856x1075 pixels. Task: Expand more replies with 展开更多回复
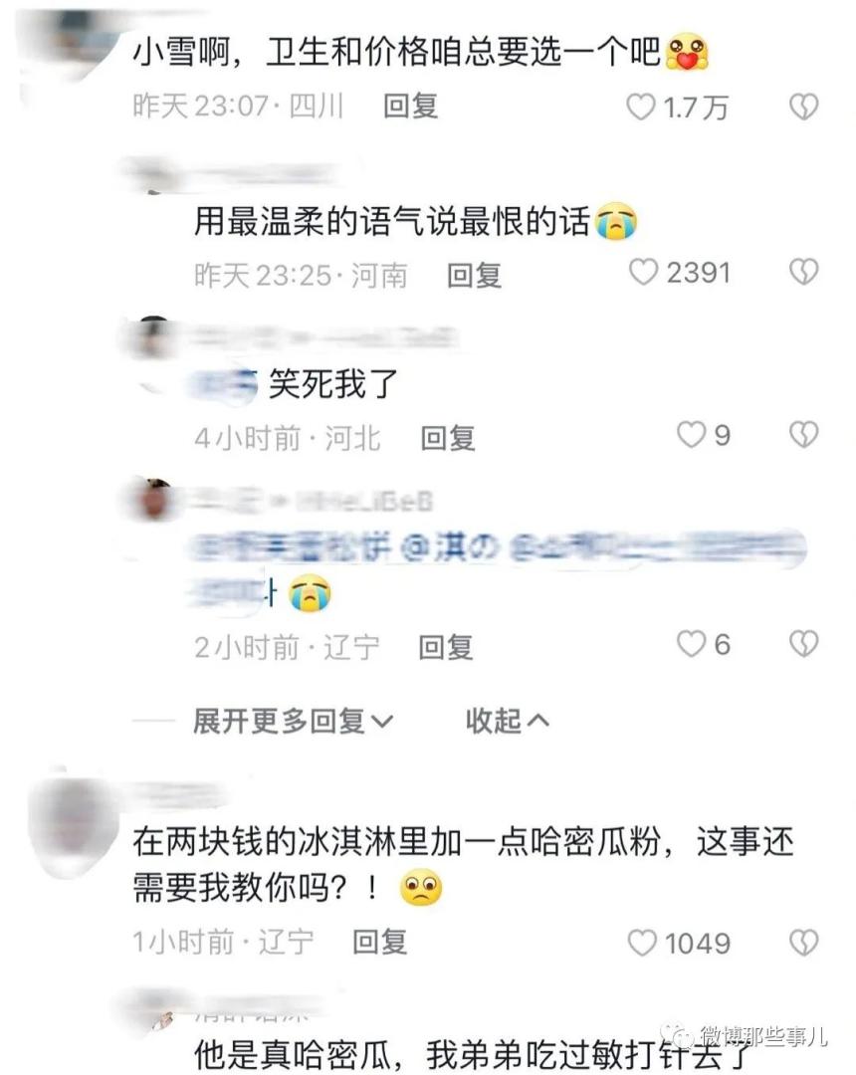pos(293,722)
